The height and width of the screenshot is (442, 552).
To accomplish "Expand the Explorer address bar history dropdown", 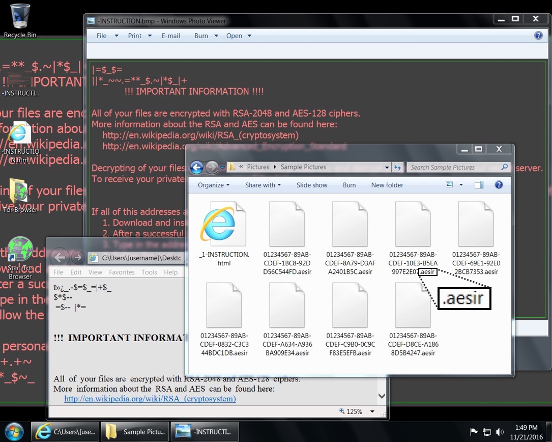I will coord(387,167).
